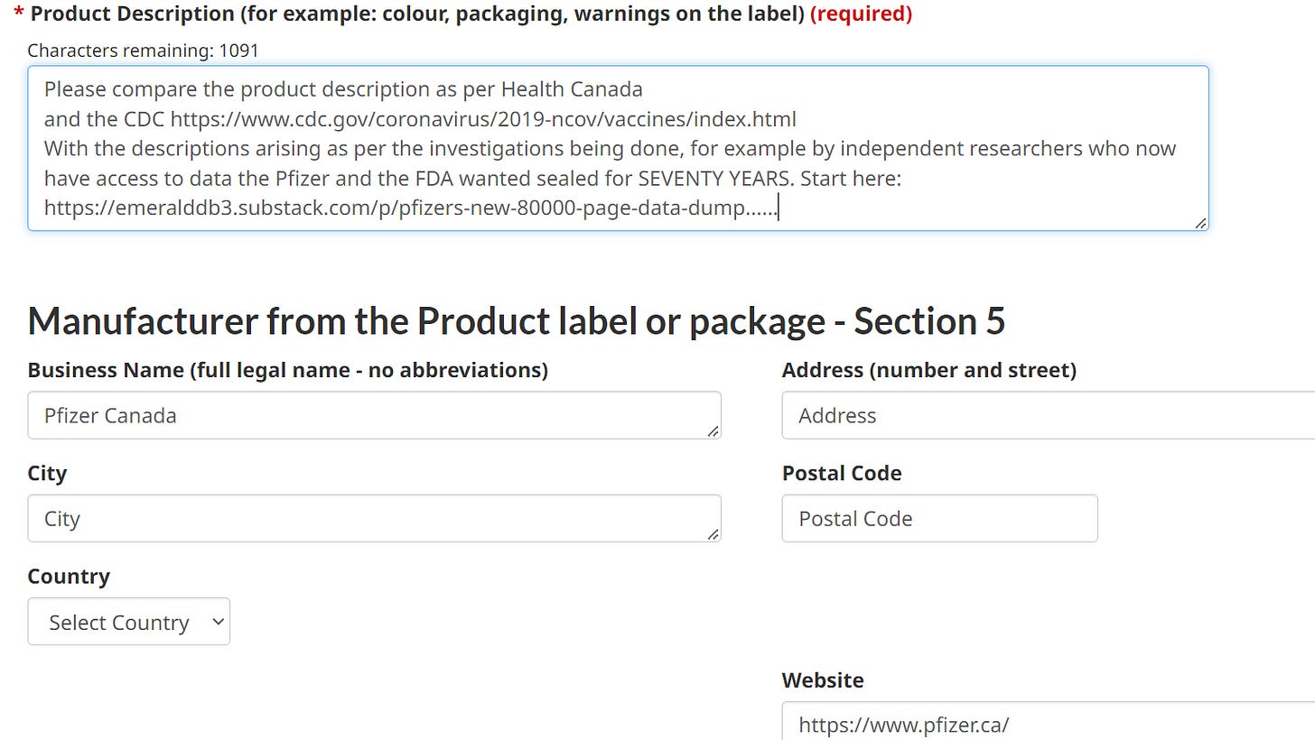
Task: Click the Country label above dropdown
Action: click(x=69, y=576)
